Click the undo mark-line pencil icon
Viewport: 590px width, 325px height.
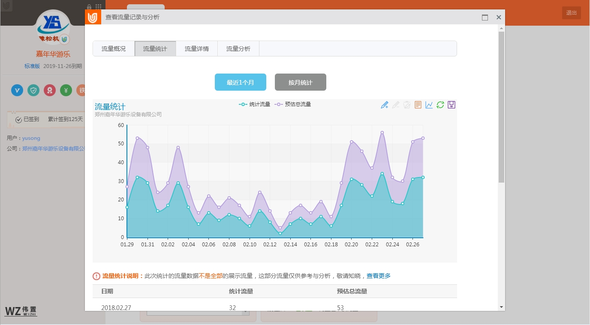(395, 105)
